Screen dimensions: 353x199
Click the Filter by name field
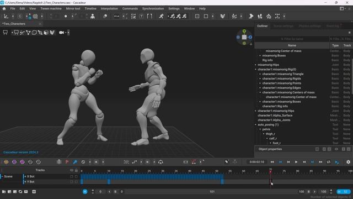(292, 39)
